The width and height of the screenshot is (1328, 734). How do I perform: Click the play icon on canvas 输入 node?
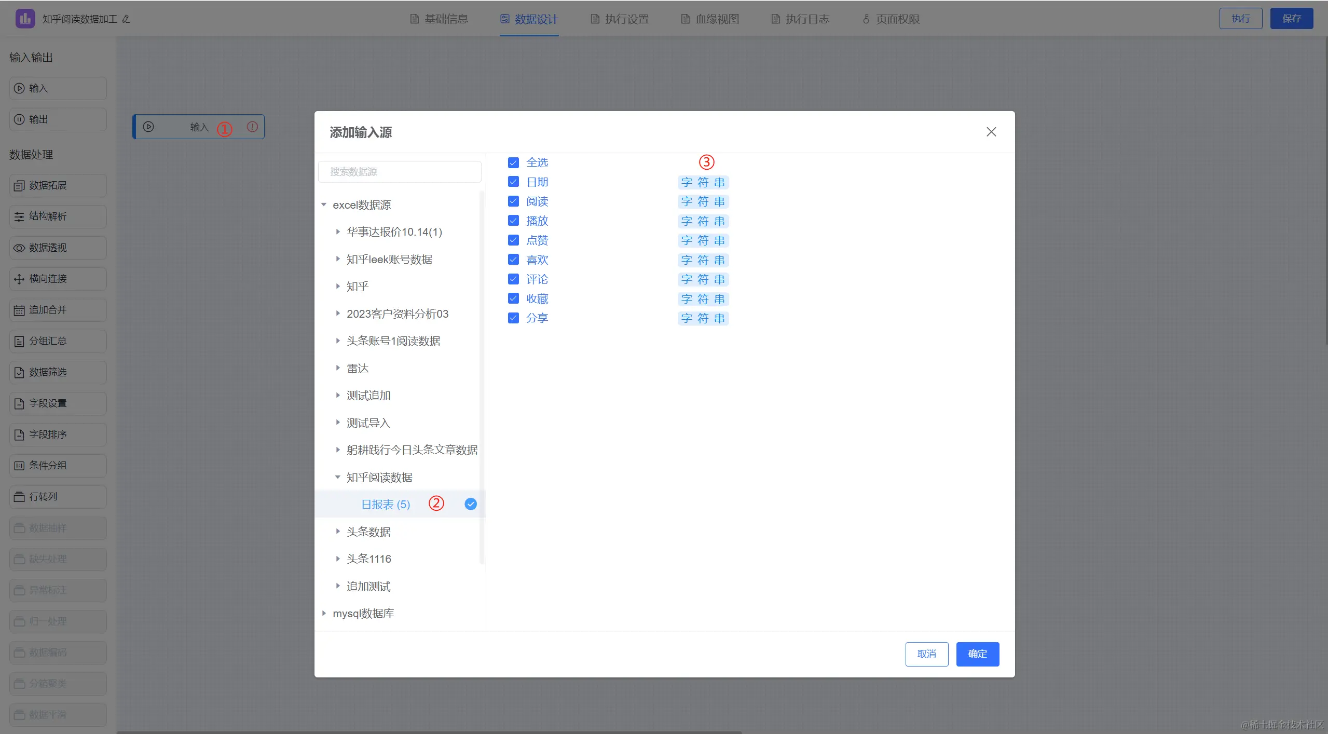point(148,127)
